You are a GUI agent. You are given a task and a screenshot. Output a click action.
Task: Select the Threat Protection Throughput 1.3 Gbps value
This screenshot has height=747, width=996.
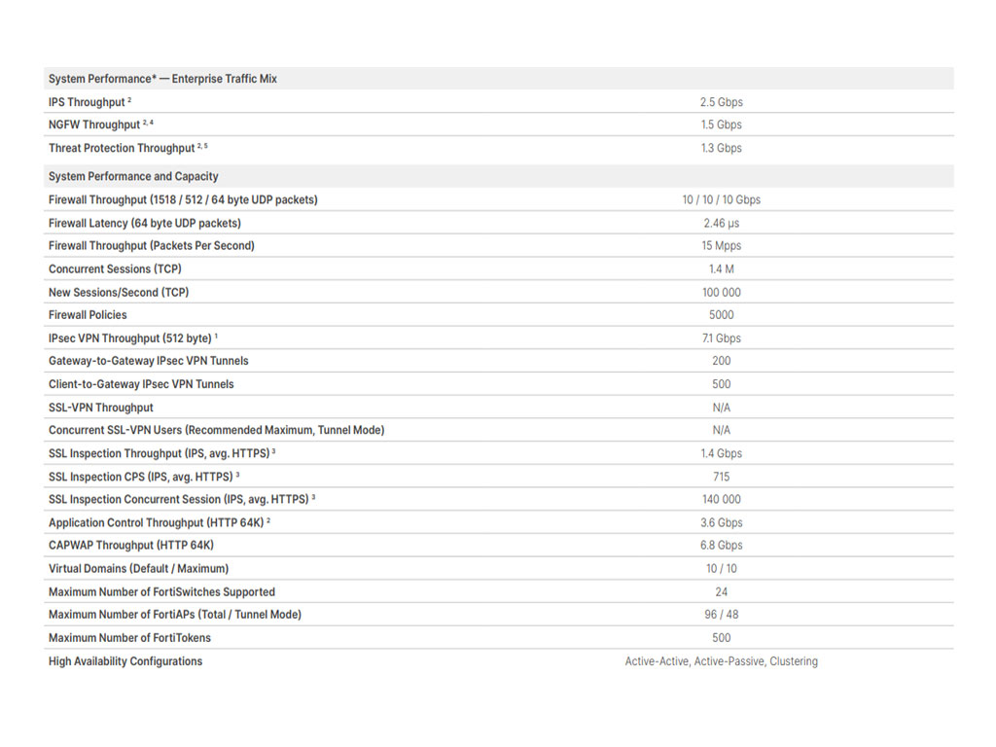coord(721,148)
